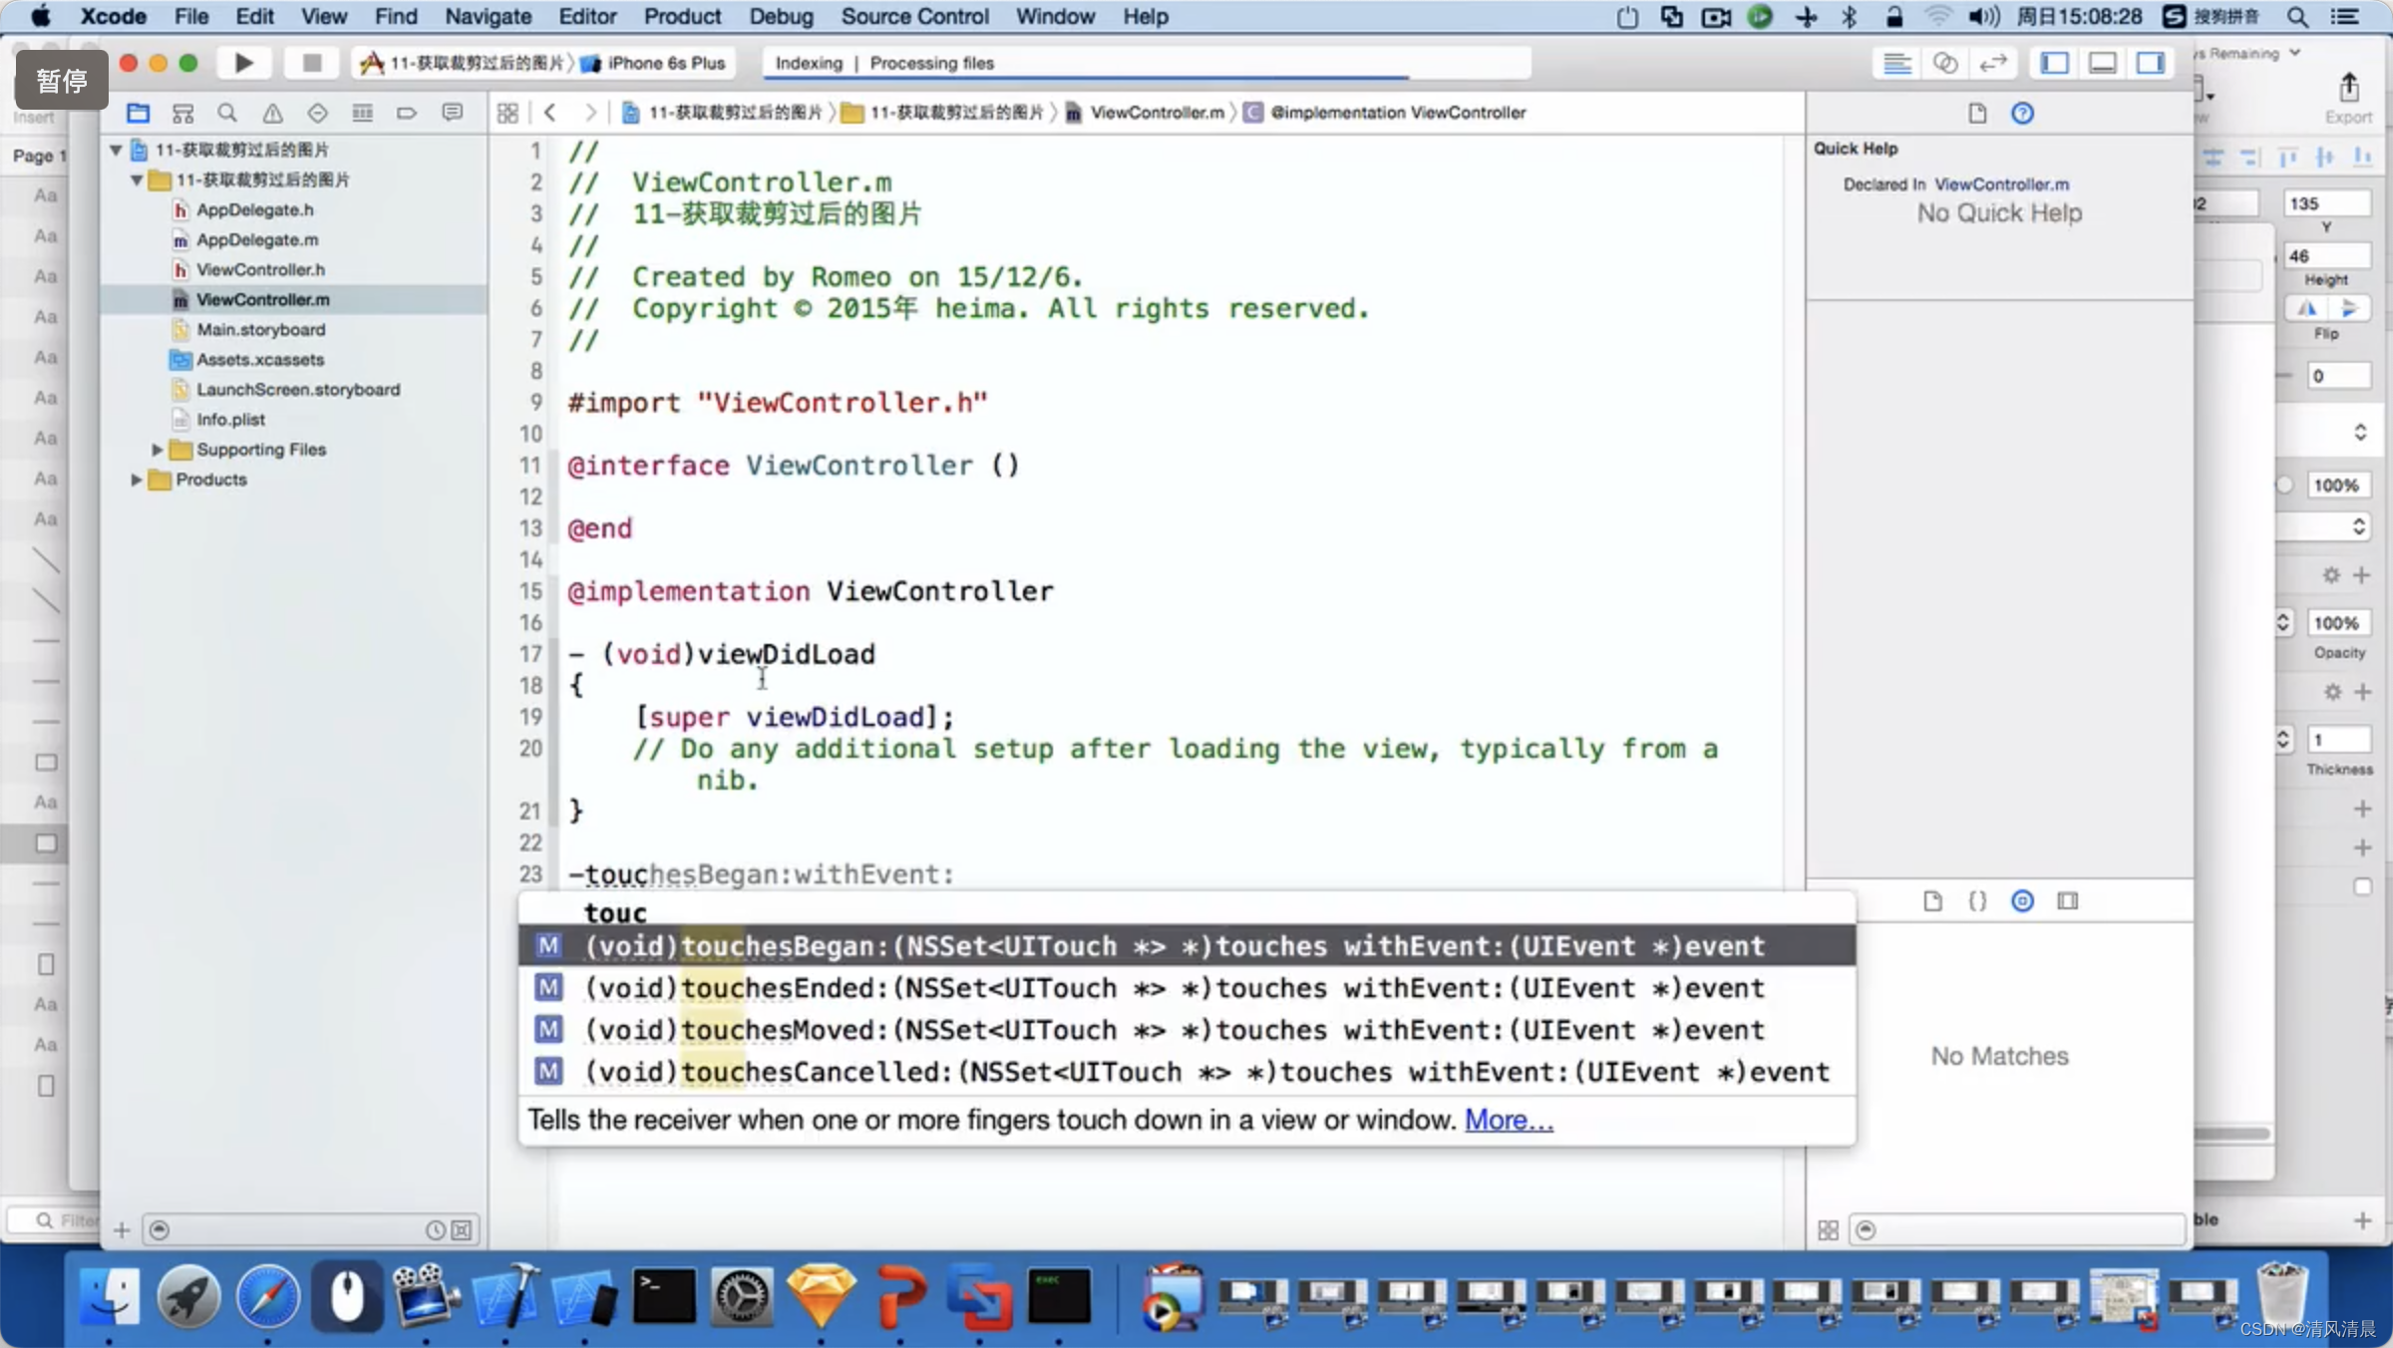Open @implementation ViewController jump bar segment
The image size is (2393, 1348).
(1386, 113)
